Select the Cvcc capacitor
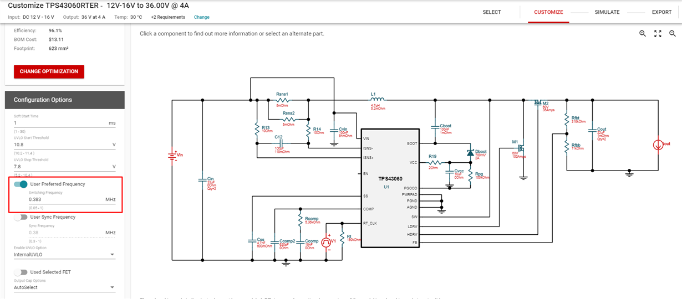Viewport: 682px width, 299px height. tap(449, 173)
